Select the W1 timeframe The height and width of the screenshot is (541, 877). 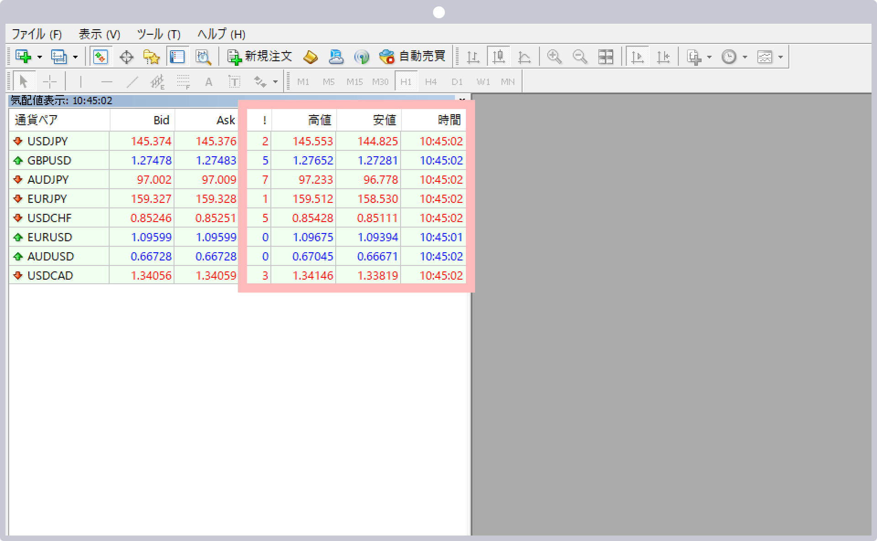point(483,82)
